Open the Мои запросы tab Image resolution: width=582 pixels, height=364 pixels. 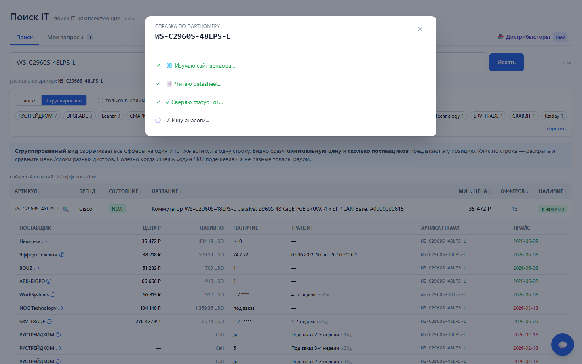coord(70,37)
